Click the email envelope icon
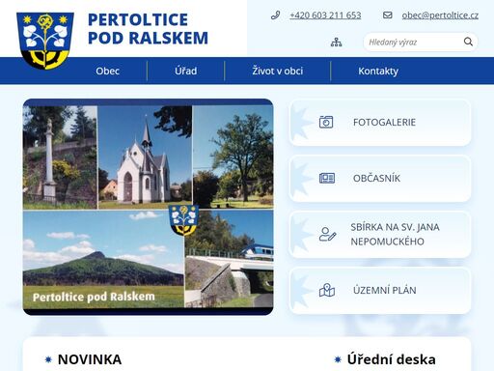494x371 pixels. coord(388,15)
